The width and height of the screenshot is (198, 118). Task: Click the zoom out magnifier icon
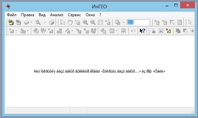(93, 22)
